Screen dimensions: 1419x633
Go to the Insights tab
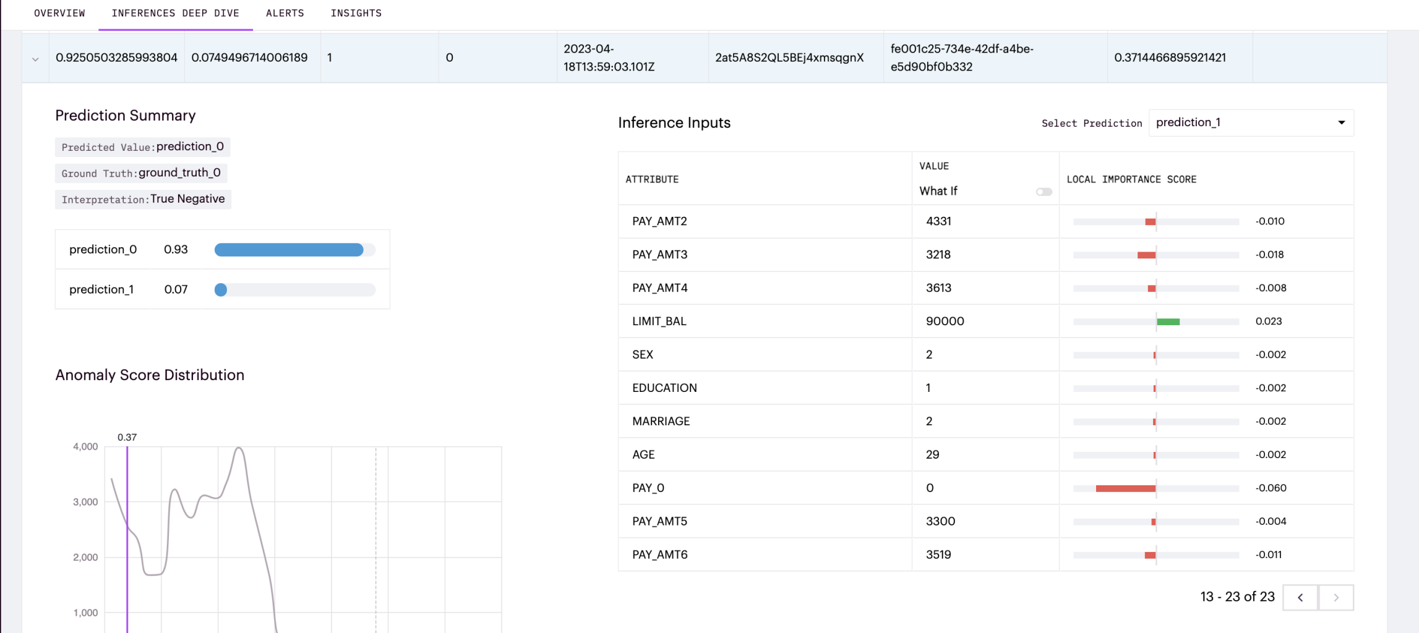[x=356, y=13]
